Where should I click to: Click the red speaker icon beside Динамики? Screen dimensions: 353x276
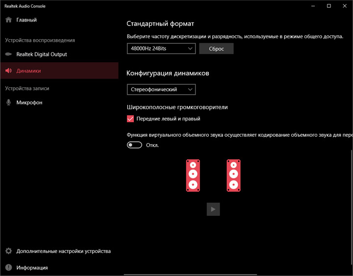pos(8,71)
